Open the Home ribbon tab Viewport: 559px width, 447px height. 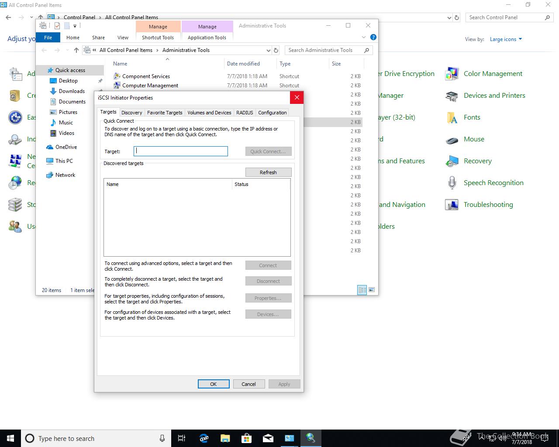point(73,38)
